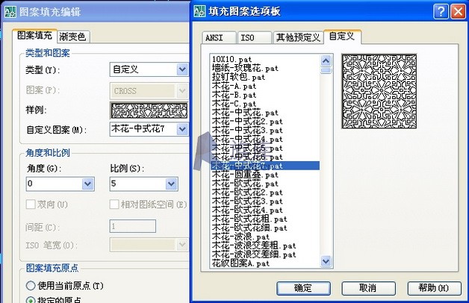469x303 pixels.
Task: Click the scroll up arrow of pattern list
Action: tap(326, 60)
